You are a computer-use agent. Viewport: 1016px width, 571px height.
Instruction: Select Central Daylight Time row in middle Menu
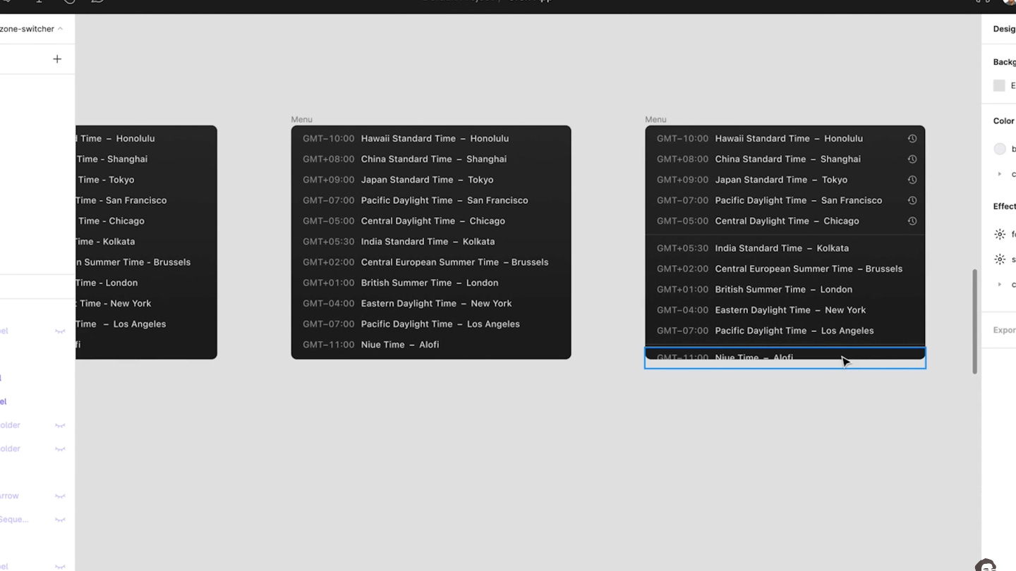pos(431,221)
